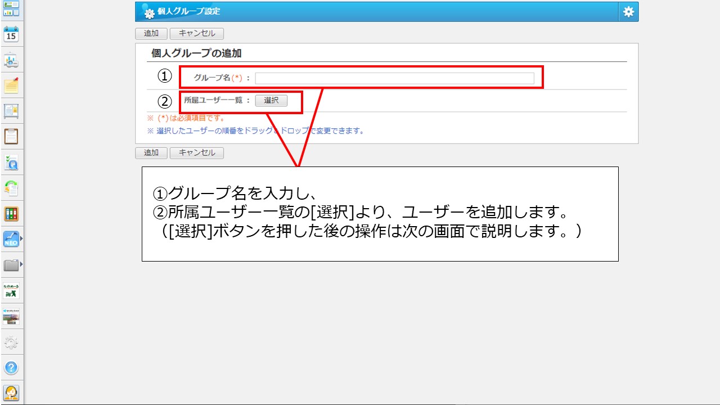Open the blue question mark help icon
This screenshot has height=405, width=720.
coord(11,368)
